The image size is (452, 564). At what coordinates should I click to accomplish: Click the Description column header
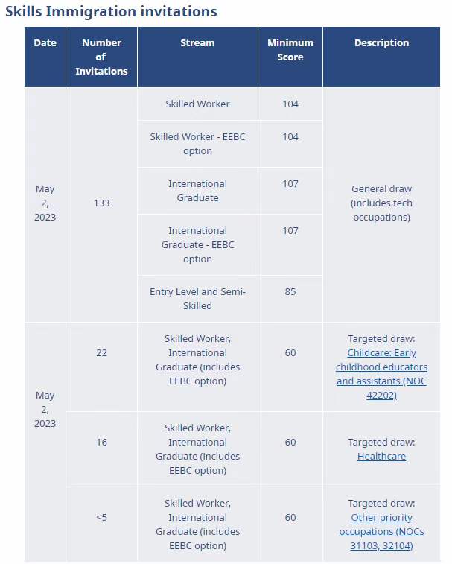tap(381, 57)
